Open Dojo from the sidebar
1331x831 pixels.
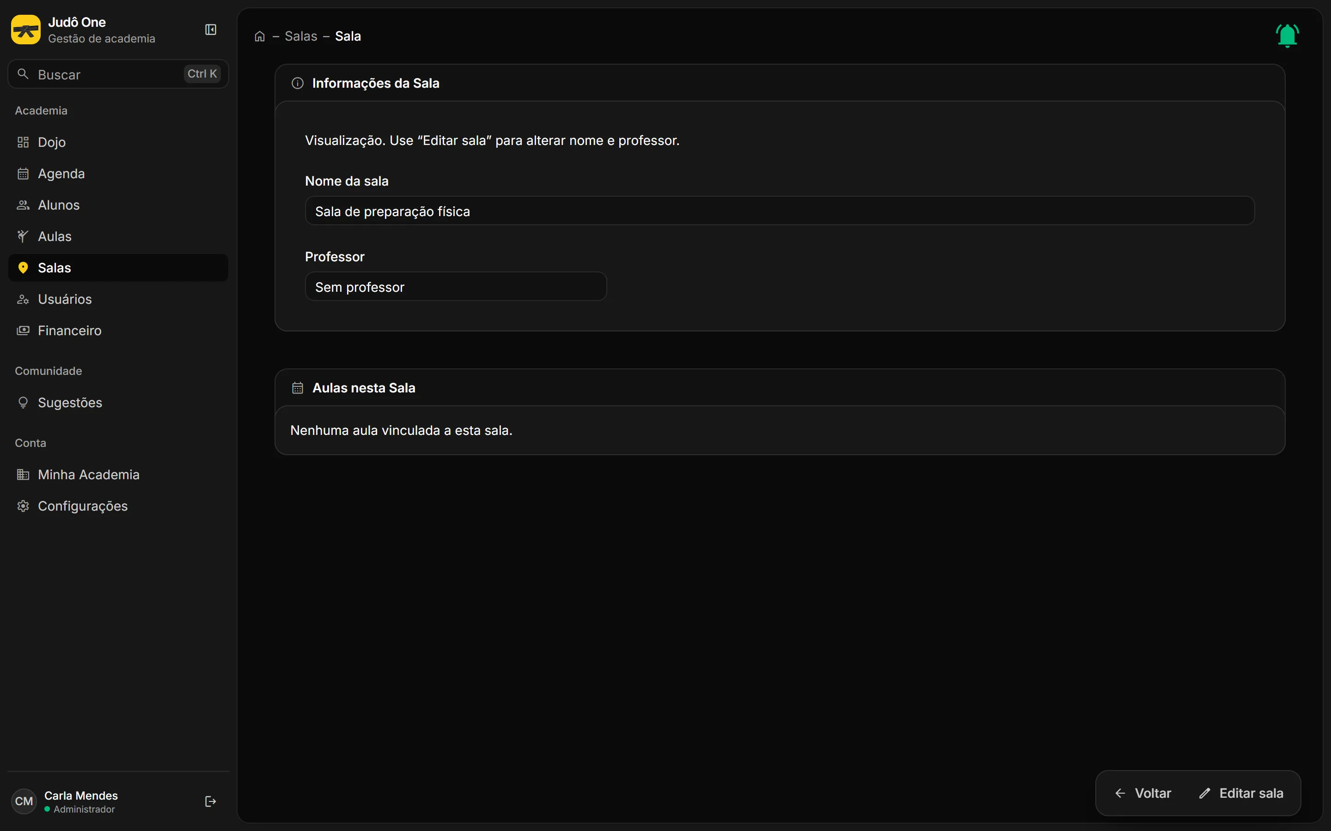(x=118, y=142)
